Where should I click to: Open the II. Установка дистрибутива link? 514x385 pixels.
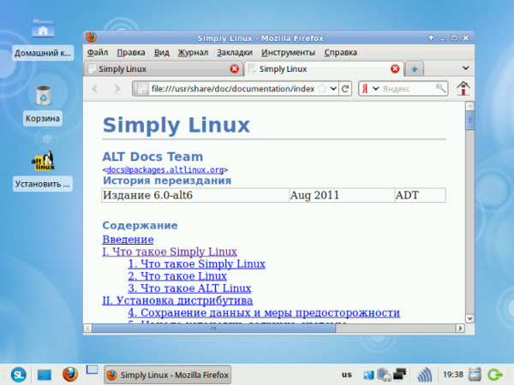click(x=177, y=300)
